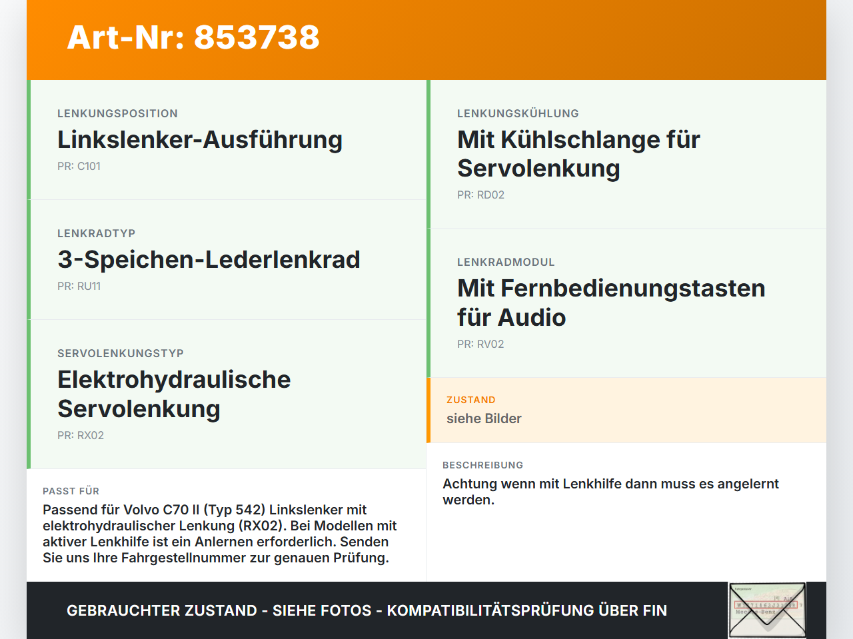Screen dimensions: 853x639
Task: Click the Beschreibung text about Lenkhilfe
Action: pyautogui.click(x=610, y=492)
